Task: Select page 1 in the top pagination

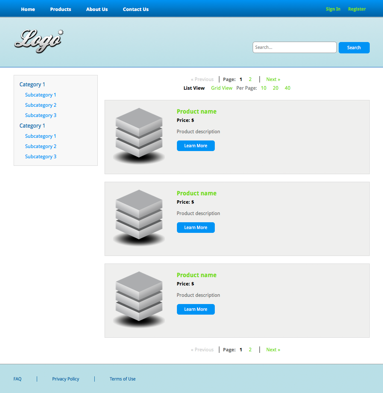Action: tap(241, 80)
